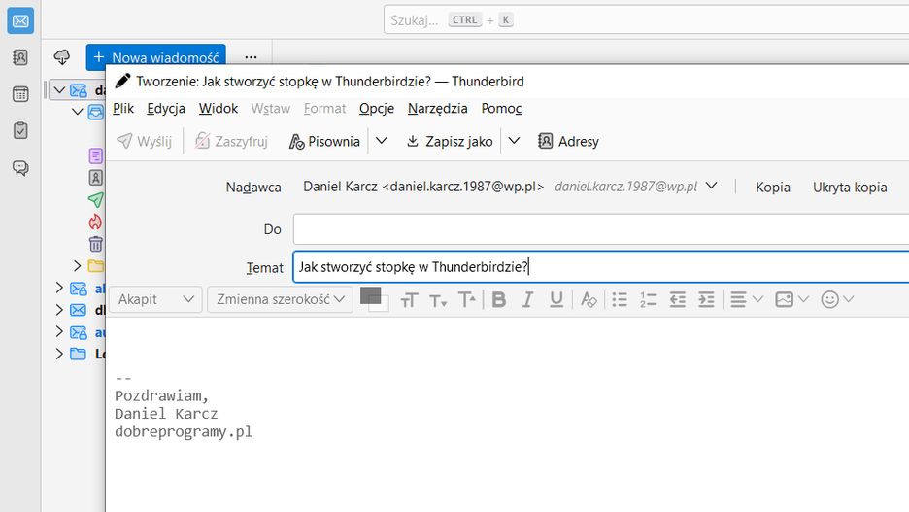Open the Plik menu
This screenshot has width=909, height=512.
(123, 109)
